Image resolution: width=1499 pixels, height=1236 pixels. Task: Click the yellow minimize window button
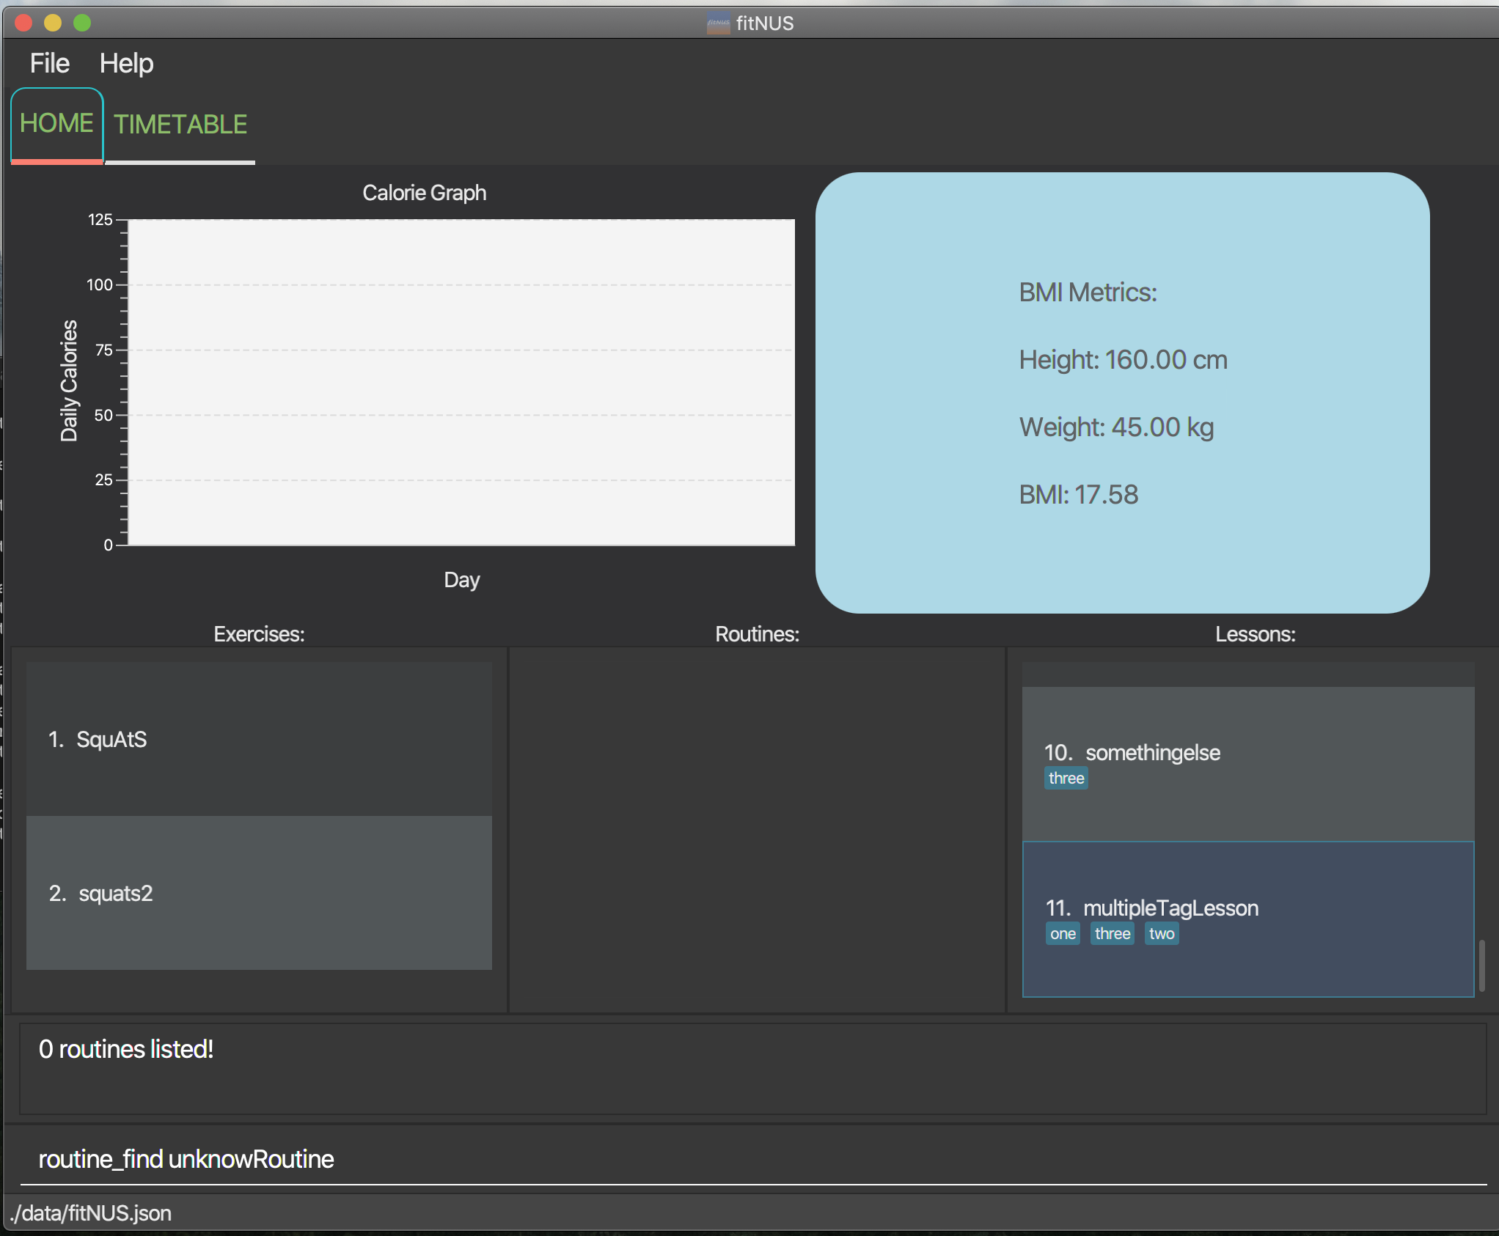(x=53, y=23)
